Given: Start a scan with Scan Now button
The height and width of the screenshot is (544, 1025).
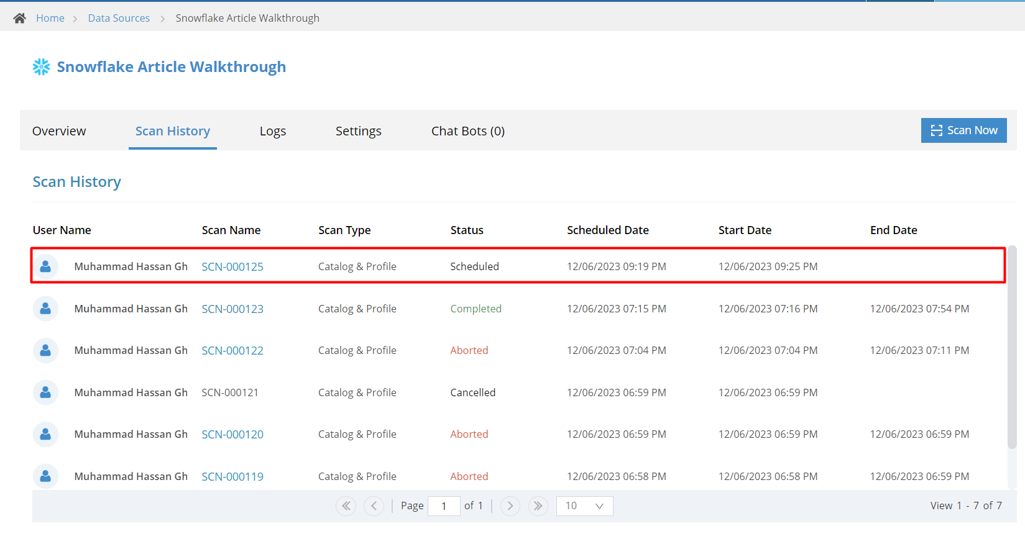Looking at the screenshot, I should point(964,130).
